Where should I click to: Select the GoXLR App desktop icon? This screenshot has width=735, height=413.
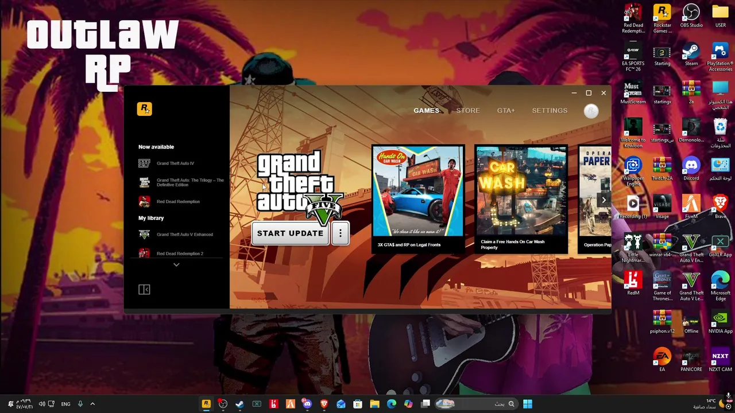click(720, 246)
